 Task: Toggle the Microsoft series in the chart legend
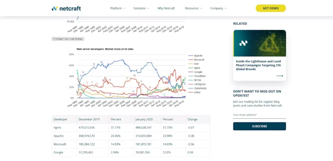tap(199, 60)
